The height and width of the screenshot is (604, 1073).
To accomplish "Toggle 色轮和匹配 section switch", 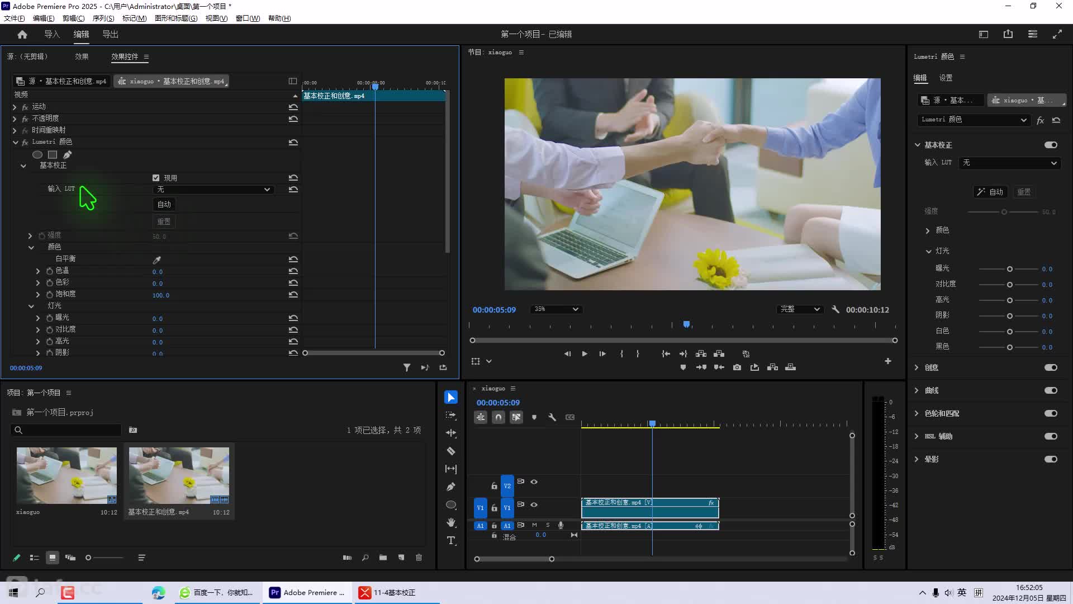I will (1051, 413).
